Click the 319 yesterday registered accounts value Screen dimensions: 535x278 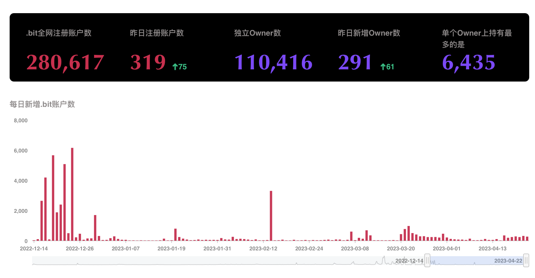(x=148, y=62)
